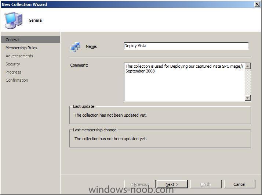Open the Membership Rules step
262x195 pixels.
click(x=21, y=48)
